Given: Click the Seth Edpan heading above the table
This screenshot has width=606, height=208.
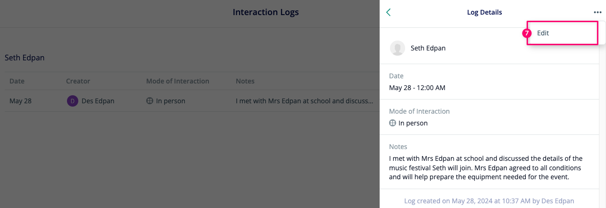Looking at the screenshot, I should pos(25,58).
